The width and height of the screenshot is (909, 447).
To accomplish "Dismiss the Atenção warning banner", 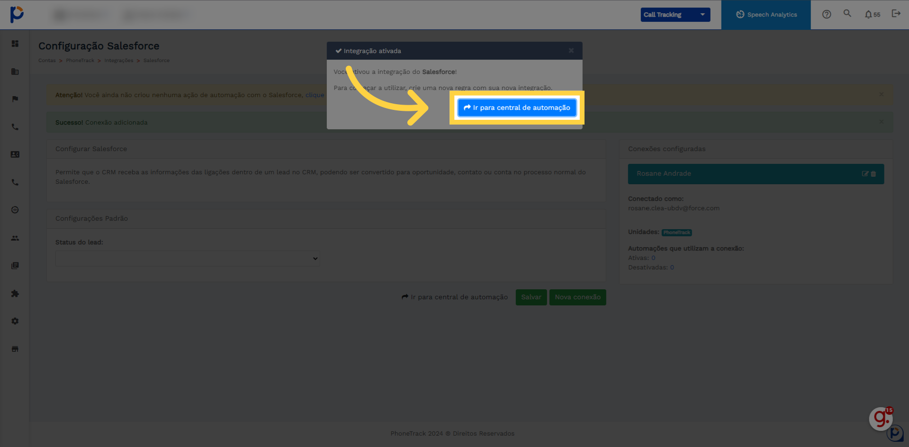I will (x=882, y=94).
